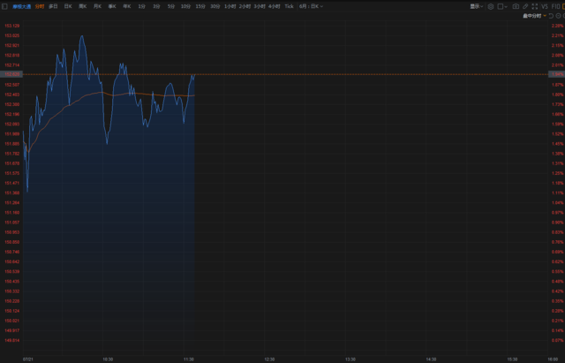565x363 pixels.
Task: Switch to the 年K yearly candlestick tab
Action: coord(127,6)
